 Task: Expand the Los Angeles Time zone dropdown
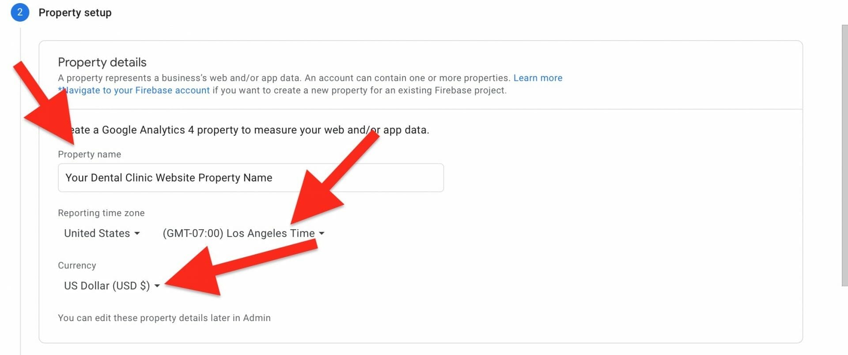238,233
